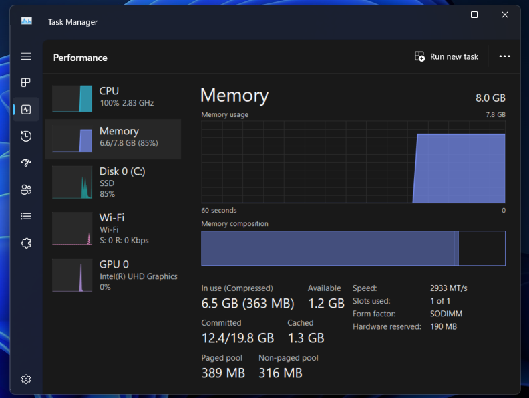The width and height of the screenshot is (529, 398).
Task: Open the Services page
Action: pos(26,243)
